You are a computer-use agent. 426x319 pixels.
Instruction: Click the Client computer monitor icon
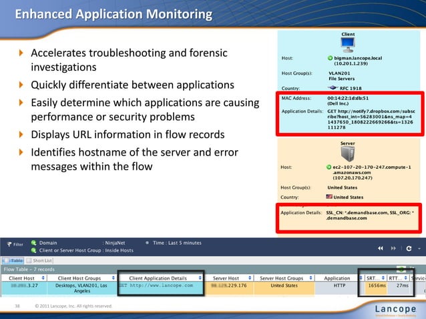pos(347,45)
